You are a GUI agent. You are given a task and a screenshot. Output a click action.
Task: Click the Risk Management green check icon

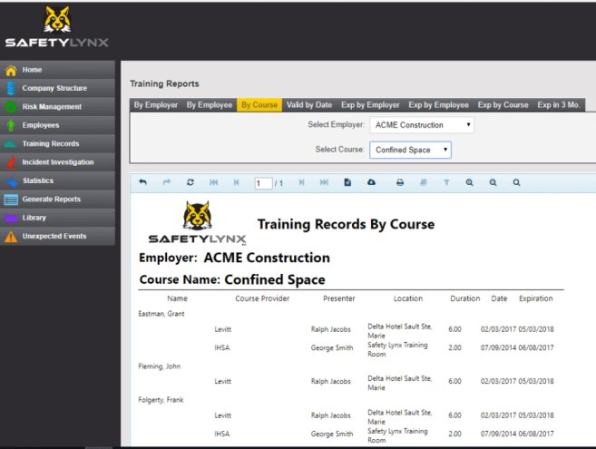pos(11,107)
